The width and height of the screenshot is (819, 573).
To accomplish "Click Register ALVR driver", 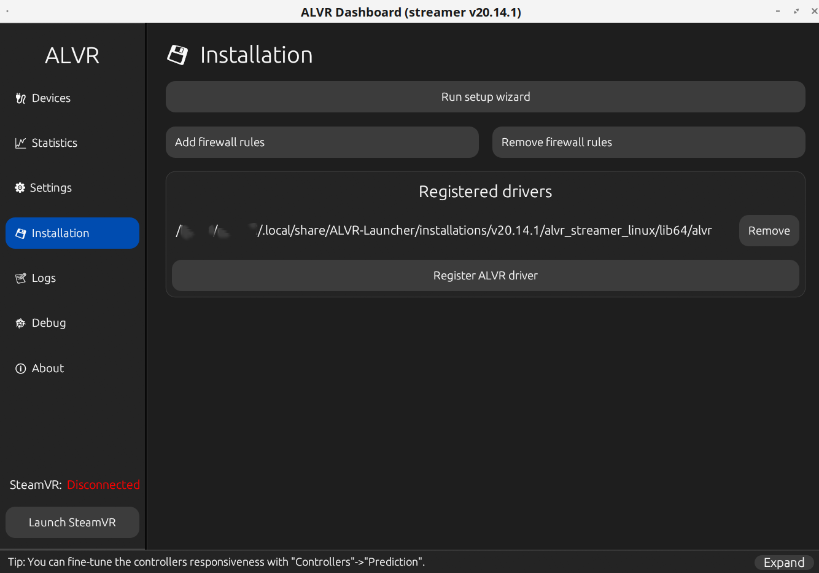I will (x=486, y=276).
